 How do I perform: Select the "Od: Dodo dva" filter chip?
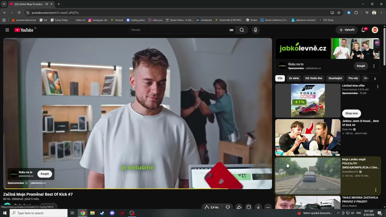tap(314, 78)
